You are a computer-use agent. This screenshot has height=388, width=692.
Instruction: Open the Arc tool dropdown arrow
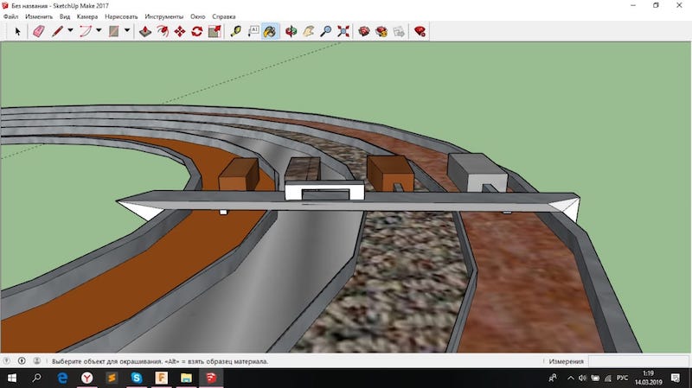point(99,31)
